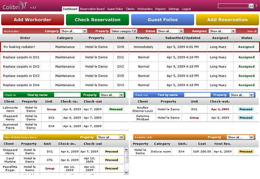
Task: Open Replace carpets in DX4 workorder
Action: (x=130, y=85)
